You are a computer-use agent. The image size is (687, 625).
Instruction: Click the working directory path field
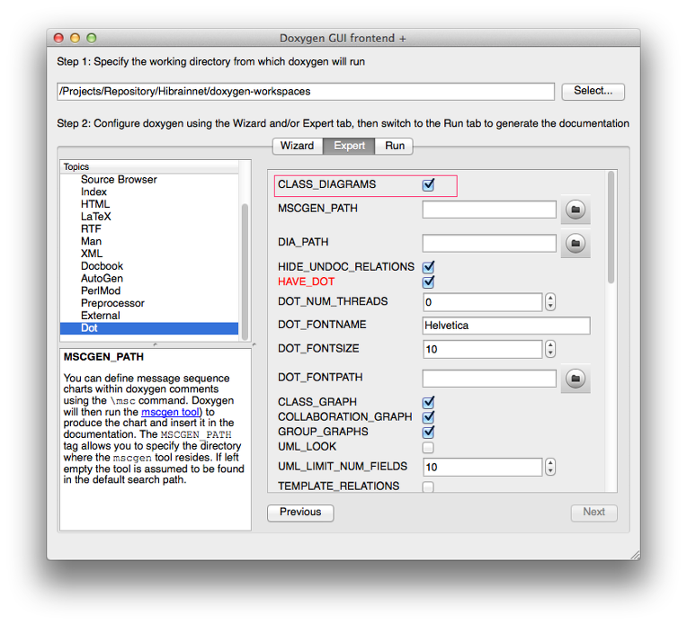click(306, 91)
